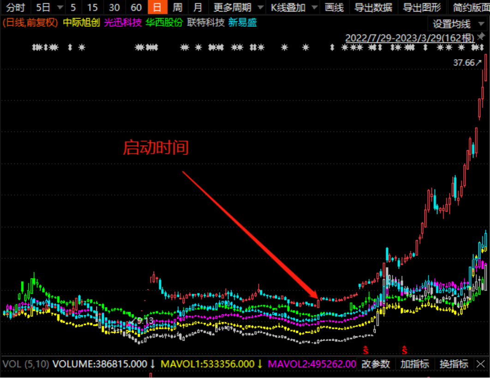Screen dimensions: 490x378
Task: Click the down arrow after MAVOL1 value
Action: point(260,364)
